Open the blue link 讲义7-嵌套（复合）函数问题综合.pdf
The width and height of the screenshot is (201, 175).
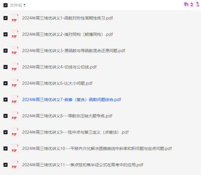(x=72, y=100)
